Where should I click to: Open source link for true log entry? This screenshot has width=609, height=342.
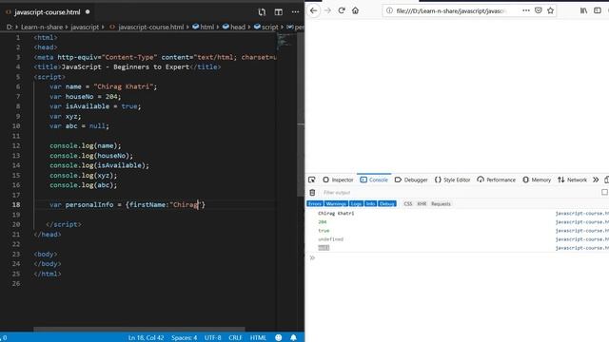pyautogui.click(x=581, y=230)
